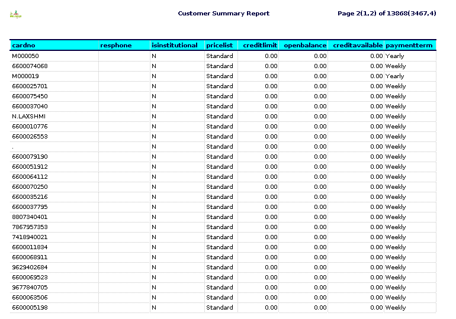This screenshot has height=319, width=456.
Task: Select card number 9677840705
Action: click(30, 287)
